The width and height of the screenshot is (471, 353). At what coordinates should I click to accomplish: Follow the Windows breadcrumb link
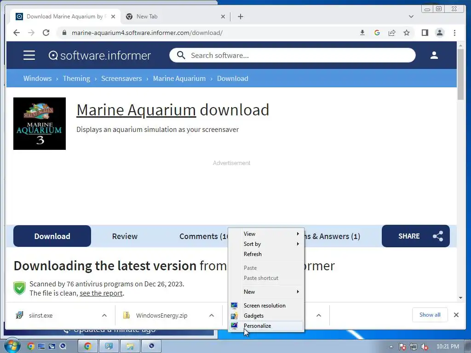tap(38, 78)
